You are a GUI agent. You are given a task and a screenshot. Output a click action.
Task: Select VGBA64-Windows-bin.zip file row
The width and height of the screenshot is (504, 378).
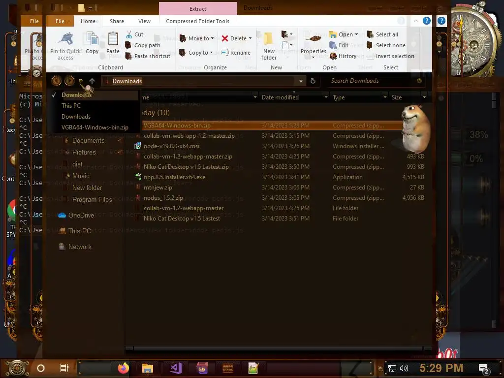point(272,126)
